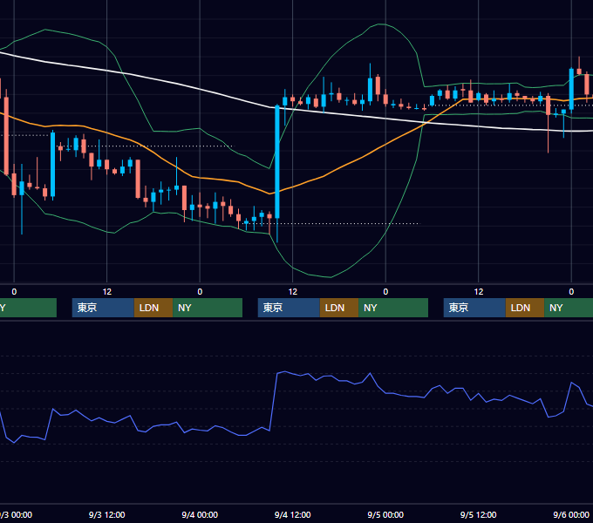Click the RSI oscillator line spike at 9/4 12:00
593x523 pixels.
click(x=284, y=372)
